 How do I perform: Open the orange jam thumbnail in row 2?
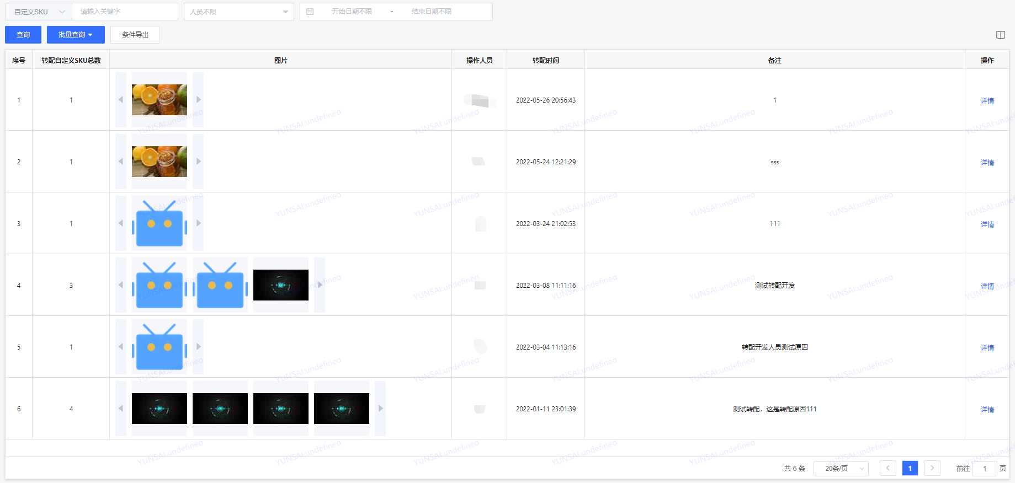coord(160,162)
